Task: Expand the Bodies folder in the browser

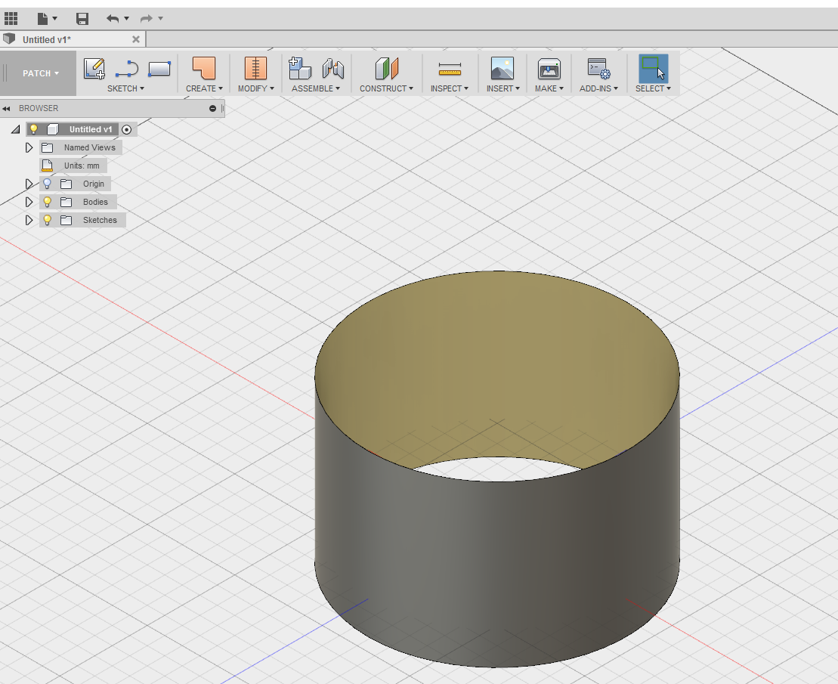Action: (29, 201)
